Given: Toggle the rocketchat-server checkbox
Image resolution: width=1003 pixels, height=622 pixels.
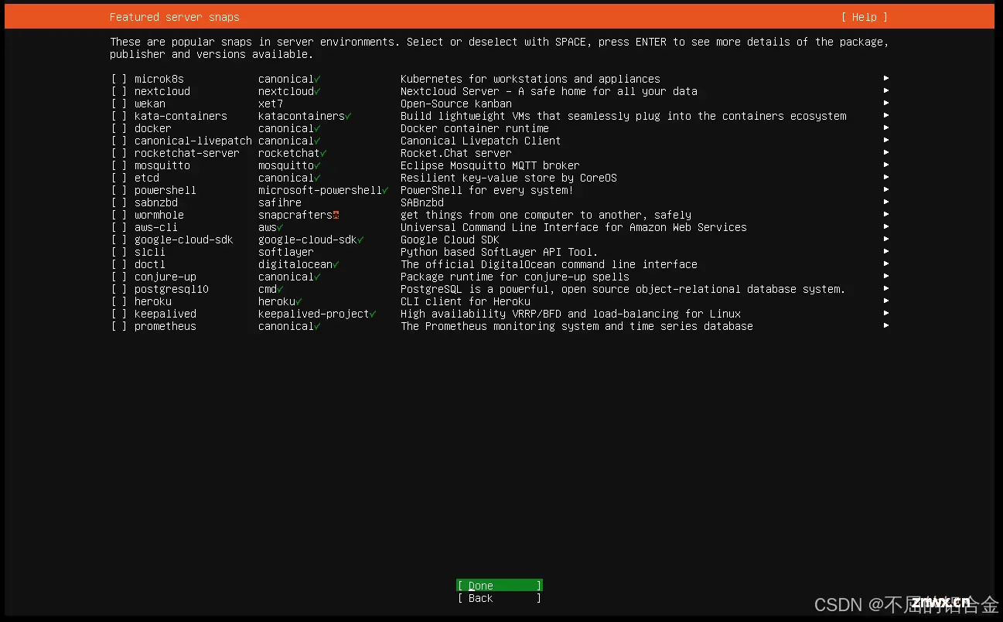Looking at the screenshot, I should point(118,153).
